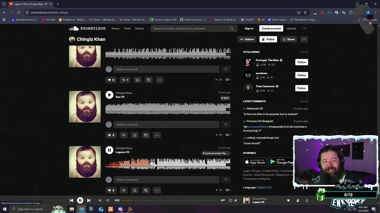Open more options for Lagano CK
Image resolution: width=380 pixels, height=213 pixels.
pyautogui.click(x=157, y=191)
